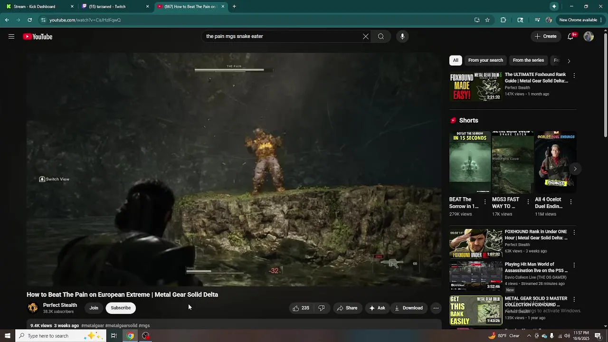Like the video with thumbs up
Screen dimensions: 608x342
(x=301, y=308)
